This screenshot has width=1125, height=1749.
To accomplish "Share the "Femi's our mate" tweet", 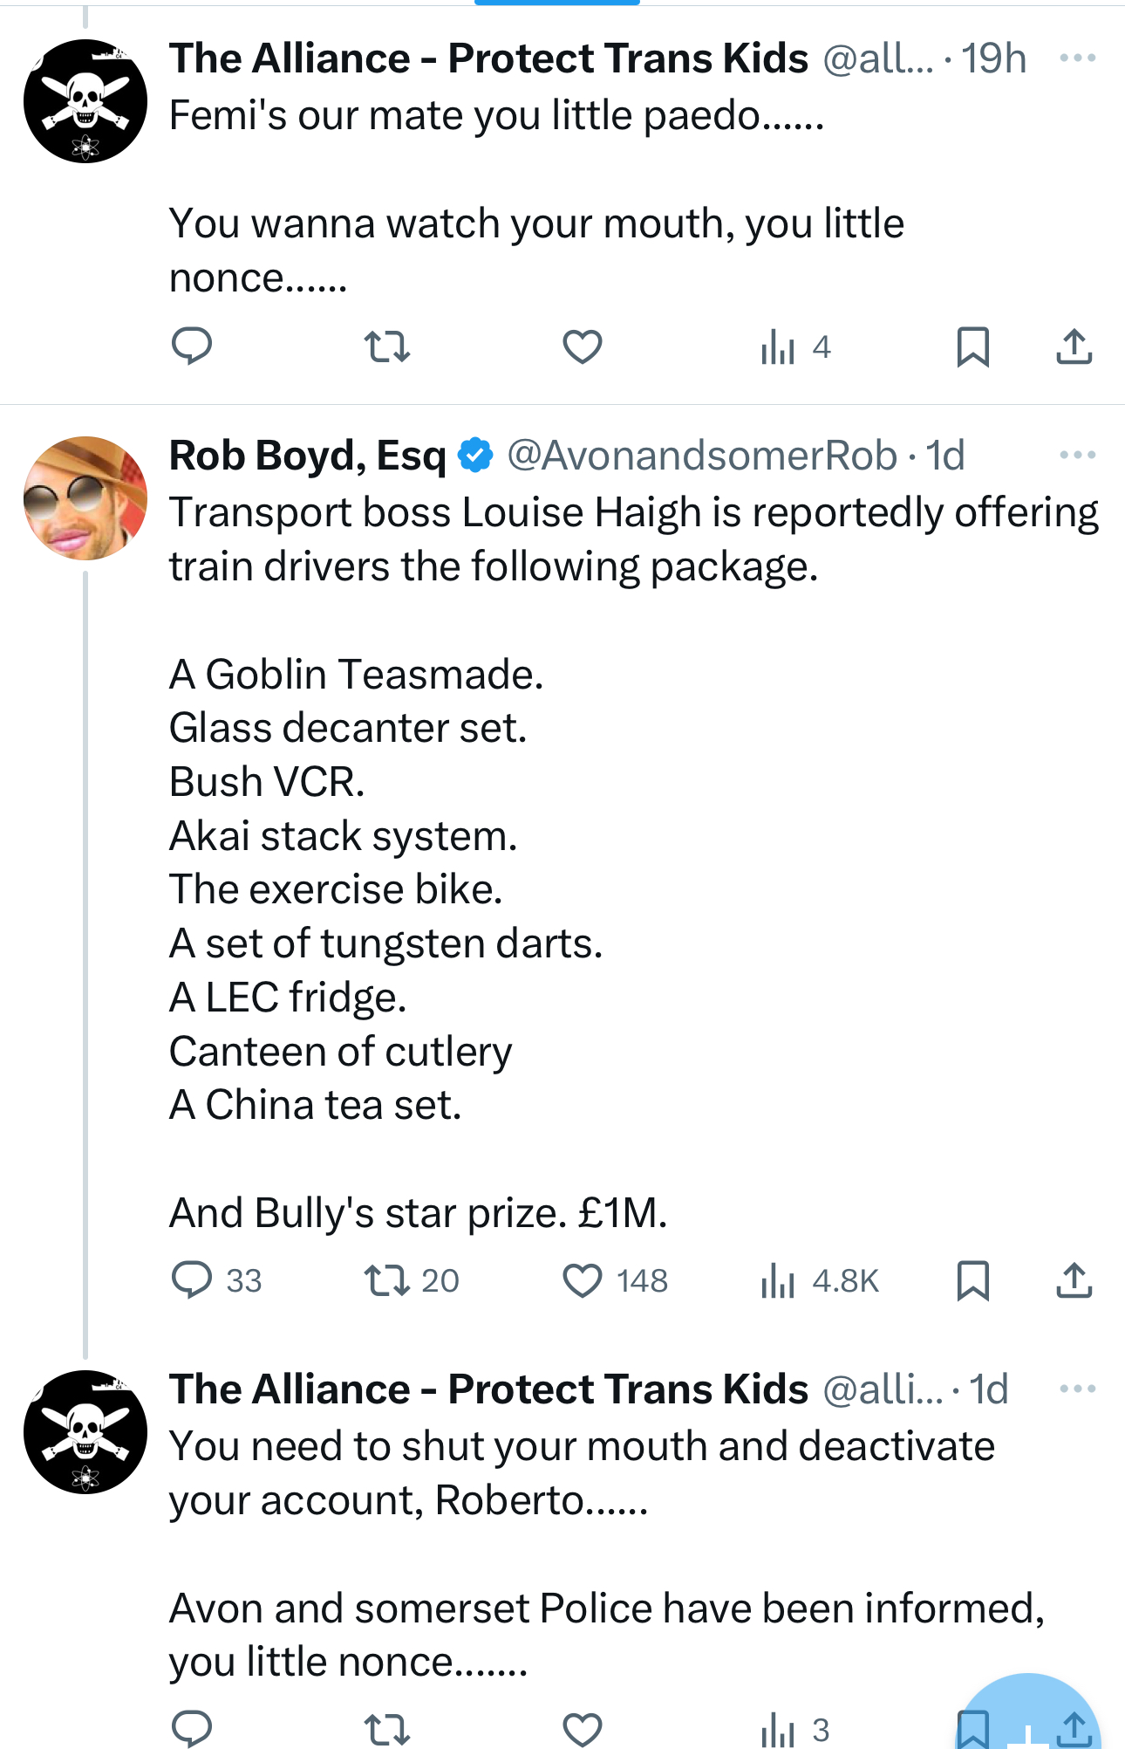I will pyautogui.click(x=1074, y=346).
